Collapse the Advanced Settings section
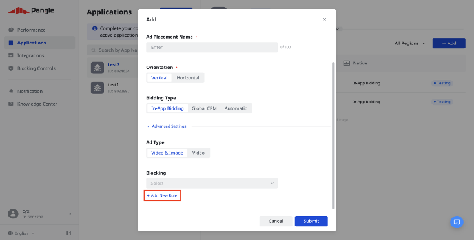 [x=167, y=126]
